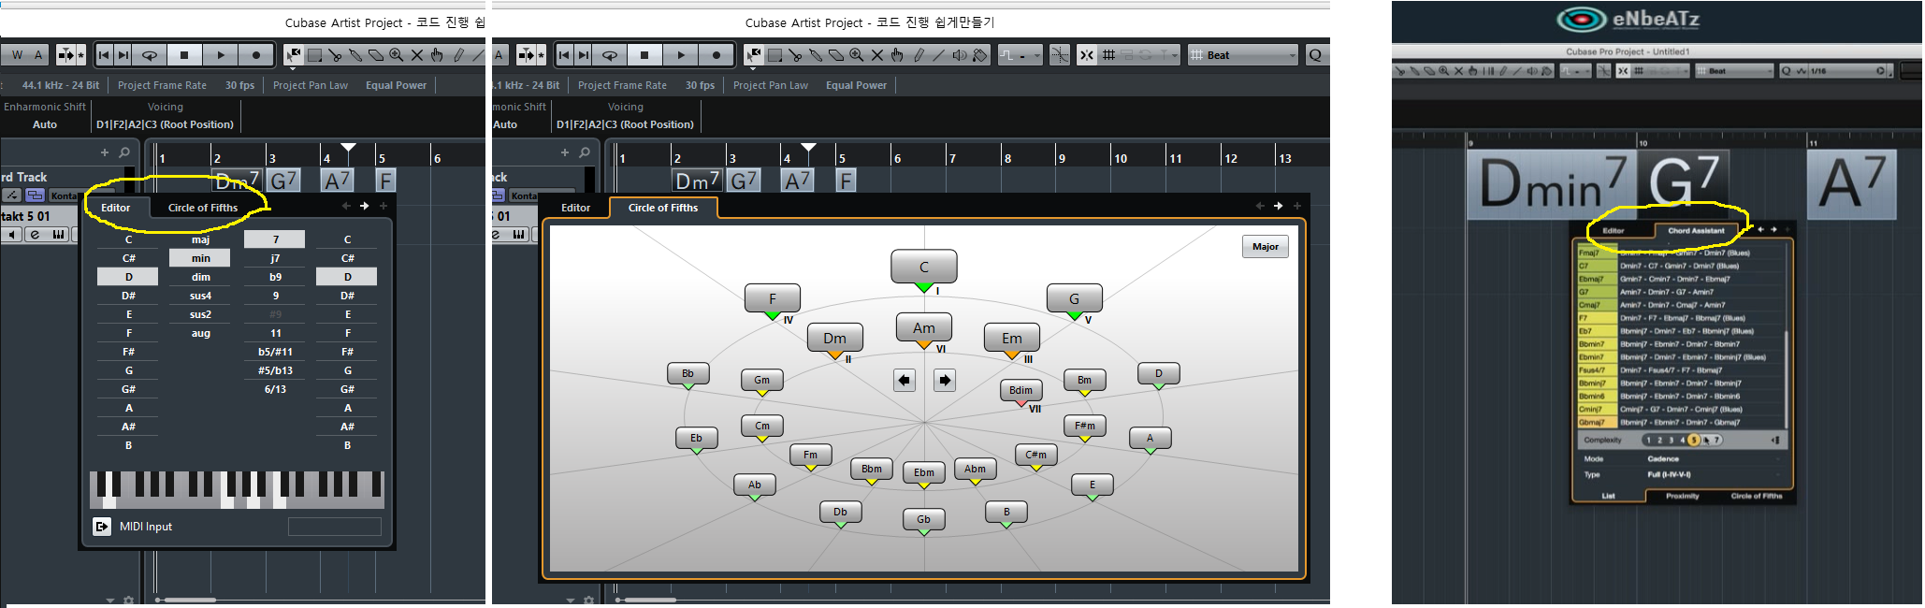Click the G chord in Circle of Fifths
The height and width of the screenshot is (608, 1925).
(x=1074, y=298)
